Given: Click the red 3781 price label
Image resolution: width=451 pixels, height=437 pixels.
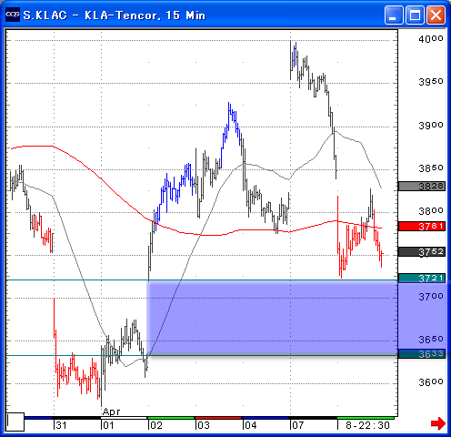Looking at the screenshot, I should click(x=422, y=226).
